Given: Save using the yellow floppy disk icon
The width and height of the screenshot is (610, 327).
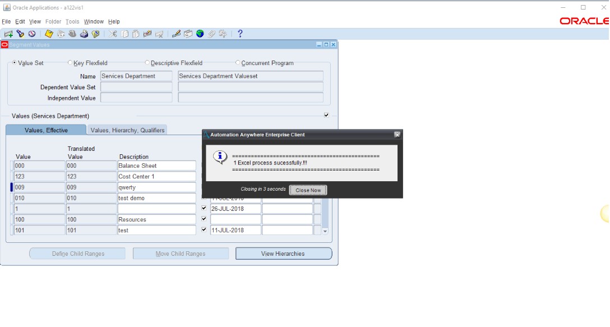Looking at the screenshot, I should (49, 34).
